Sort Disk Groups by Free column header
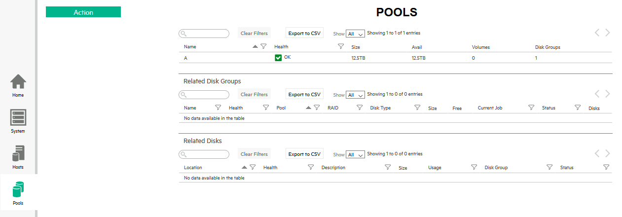The image size is (622, 217). pos(457,108)
